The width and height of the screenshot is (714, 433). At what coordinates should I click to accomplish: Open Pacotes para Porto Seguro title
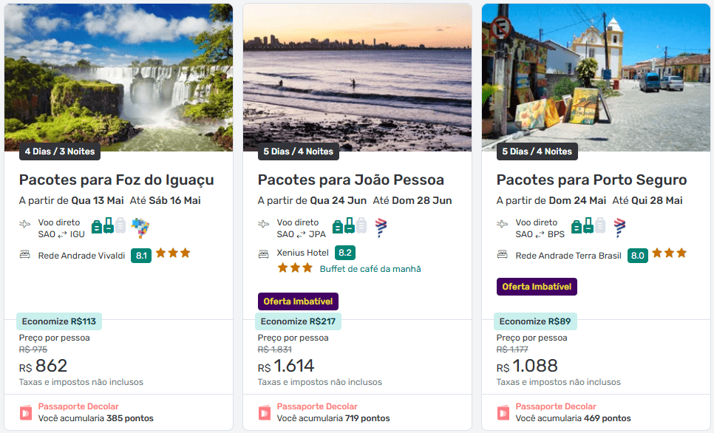pyautogui.click(x=592, y=180)
